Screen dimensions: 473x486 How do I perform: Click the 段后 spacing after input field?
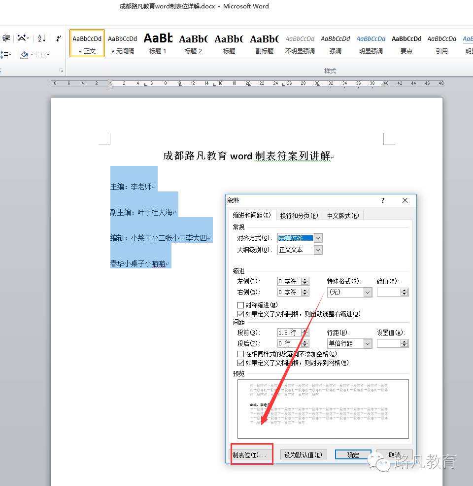click(x=289, y=344)
